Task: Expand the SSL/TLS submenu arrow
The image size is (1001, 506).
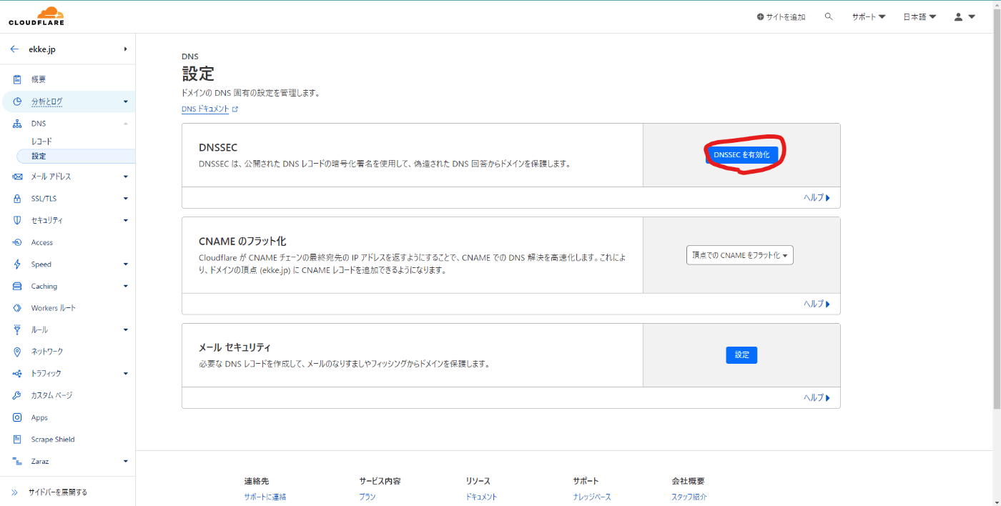Action: (x=125, y=199)
